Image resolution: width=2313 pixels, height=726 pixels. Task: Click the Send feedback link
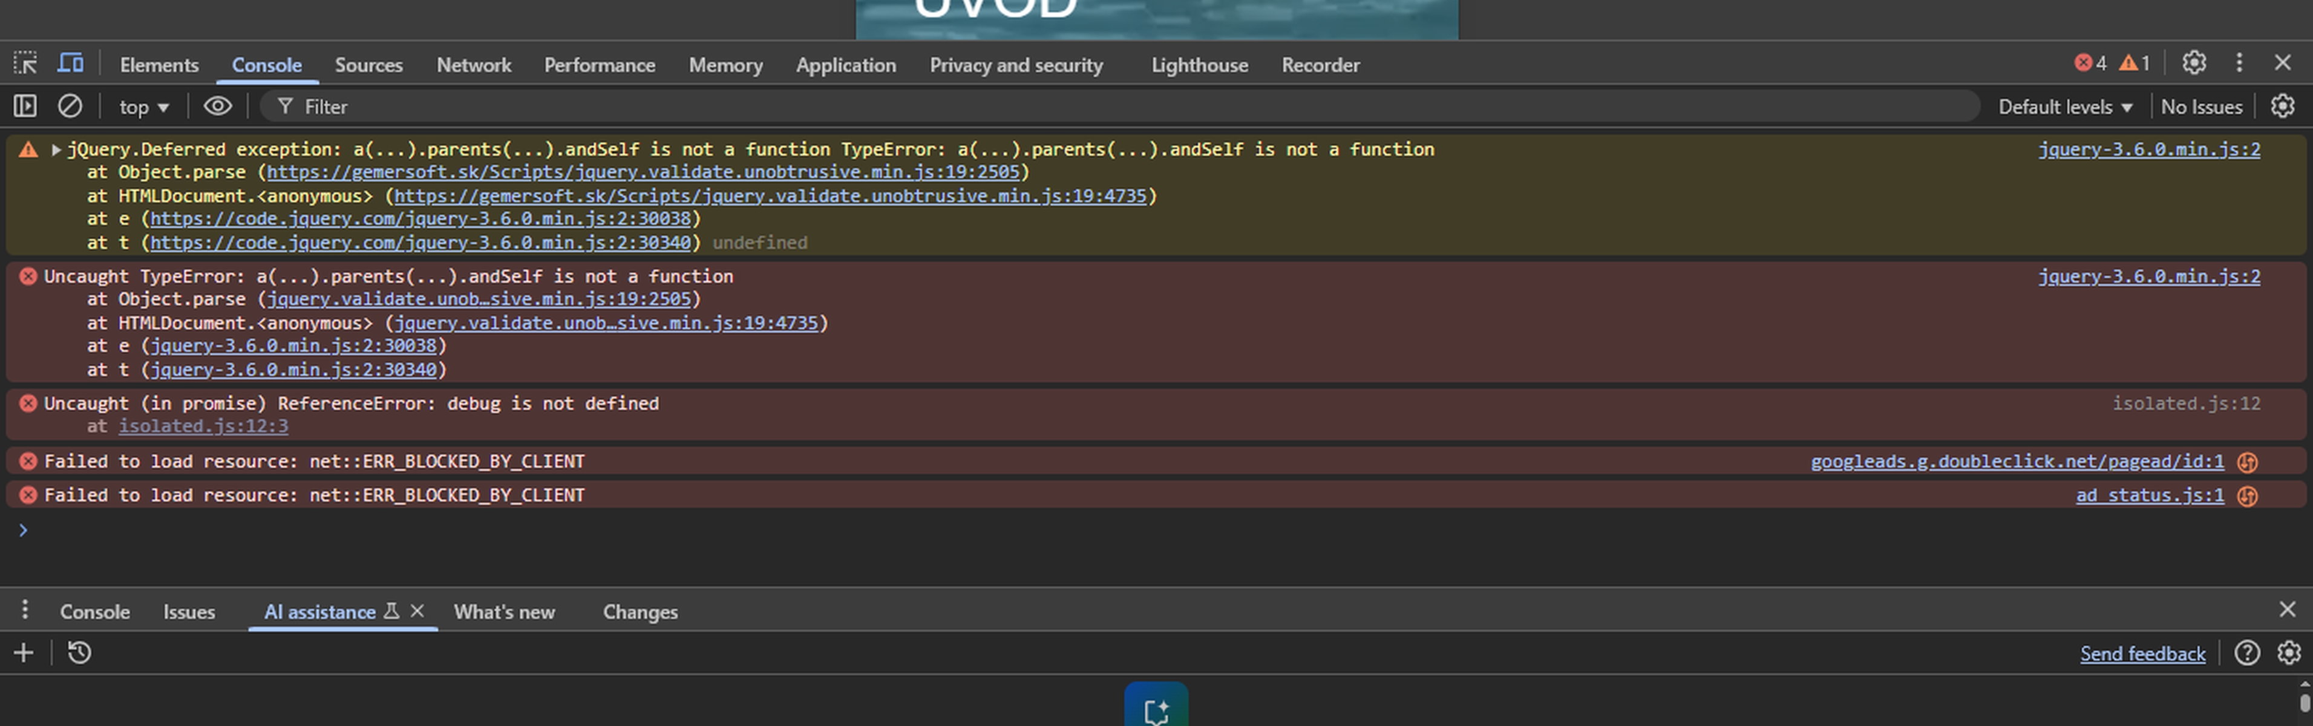tap(2142, 654)
